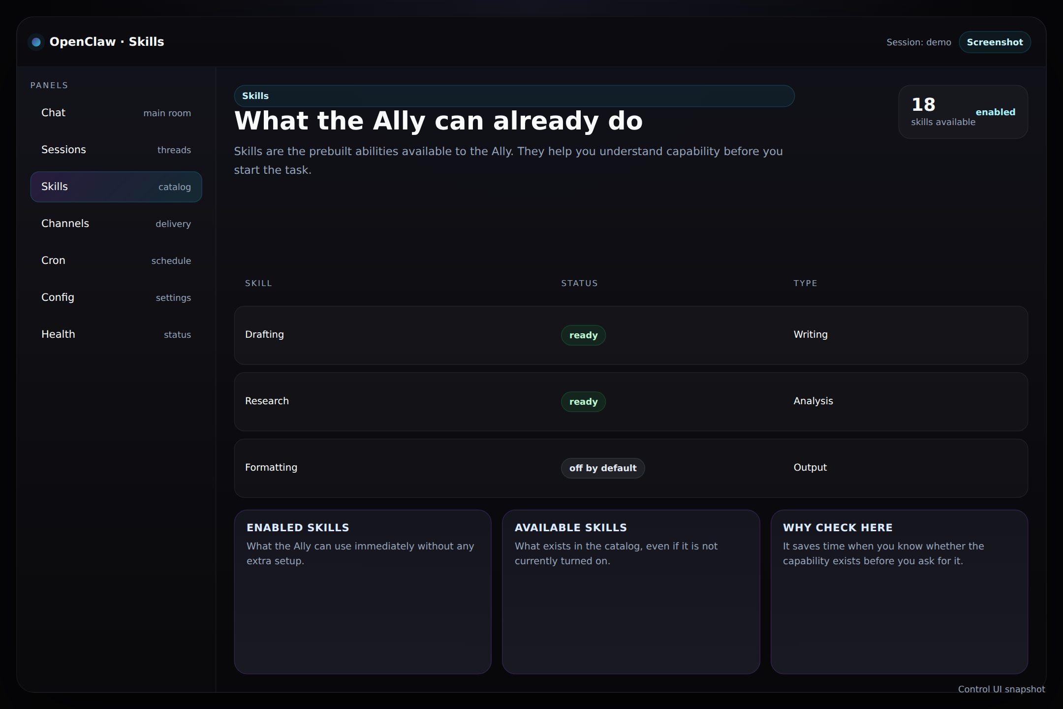
Task: Open the Available Skills card
Action: (x=631, y=592)
